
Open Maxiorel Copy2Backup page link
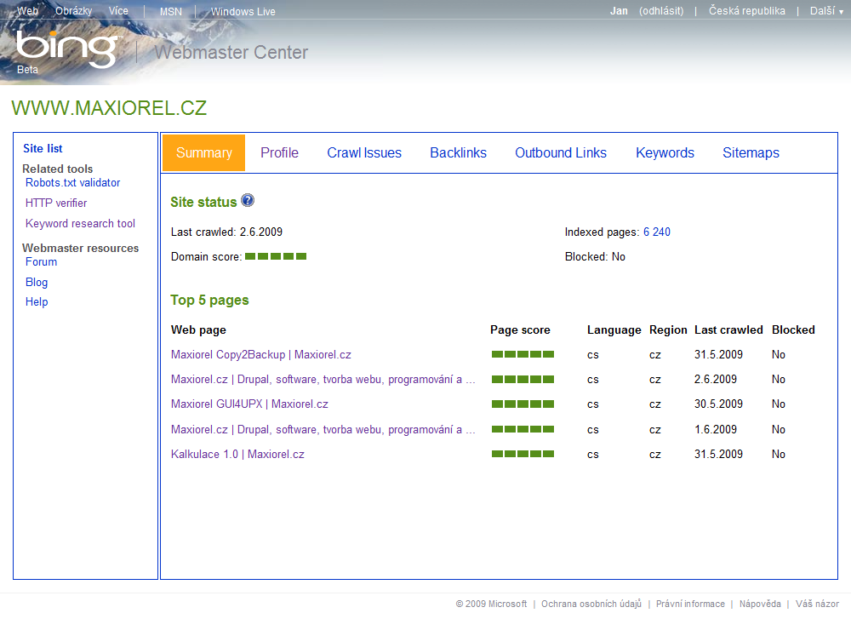(x=261, y=355)
